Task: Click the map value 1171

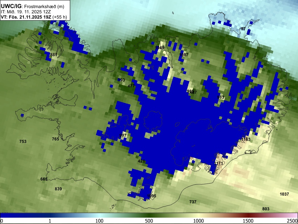Action: pyautogui.click(x=218, y=163)
